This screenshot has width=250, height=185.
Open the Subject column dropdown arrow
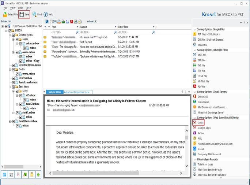click(x=115, y=27)
